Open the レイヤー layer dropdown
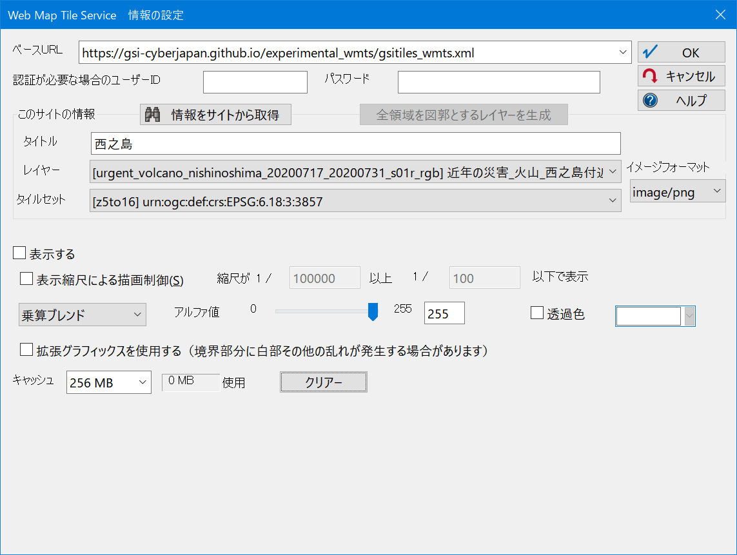737x555 pixels. (613, 172)
